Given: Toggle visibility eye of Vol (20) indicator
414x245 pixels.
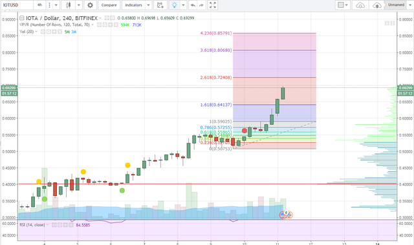Looking at the screenshot, I should [x=43, y=32].
